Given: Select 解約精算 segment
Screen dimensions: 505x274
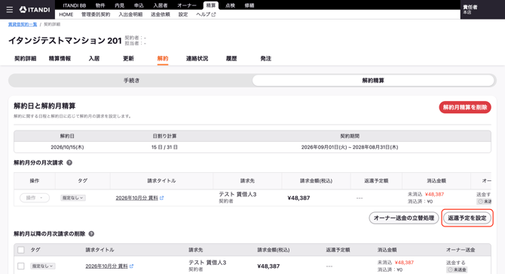Looking at the screenshot, I should (x=373, y=81).
